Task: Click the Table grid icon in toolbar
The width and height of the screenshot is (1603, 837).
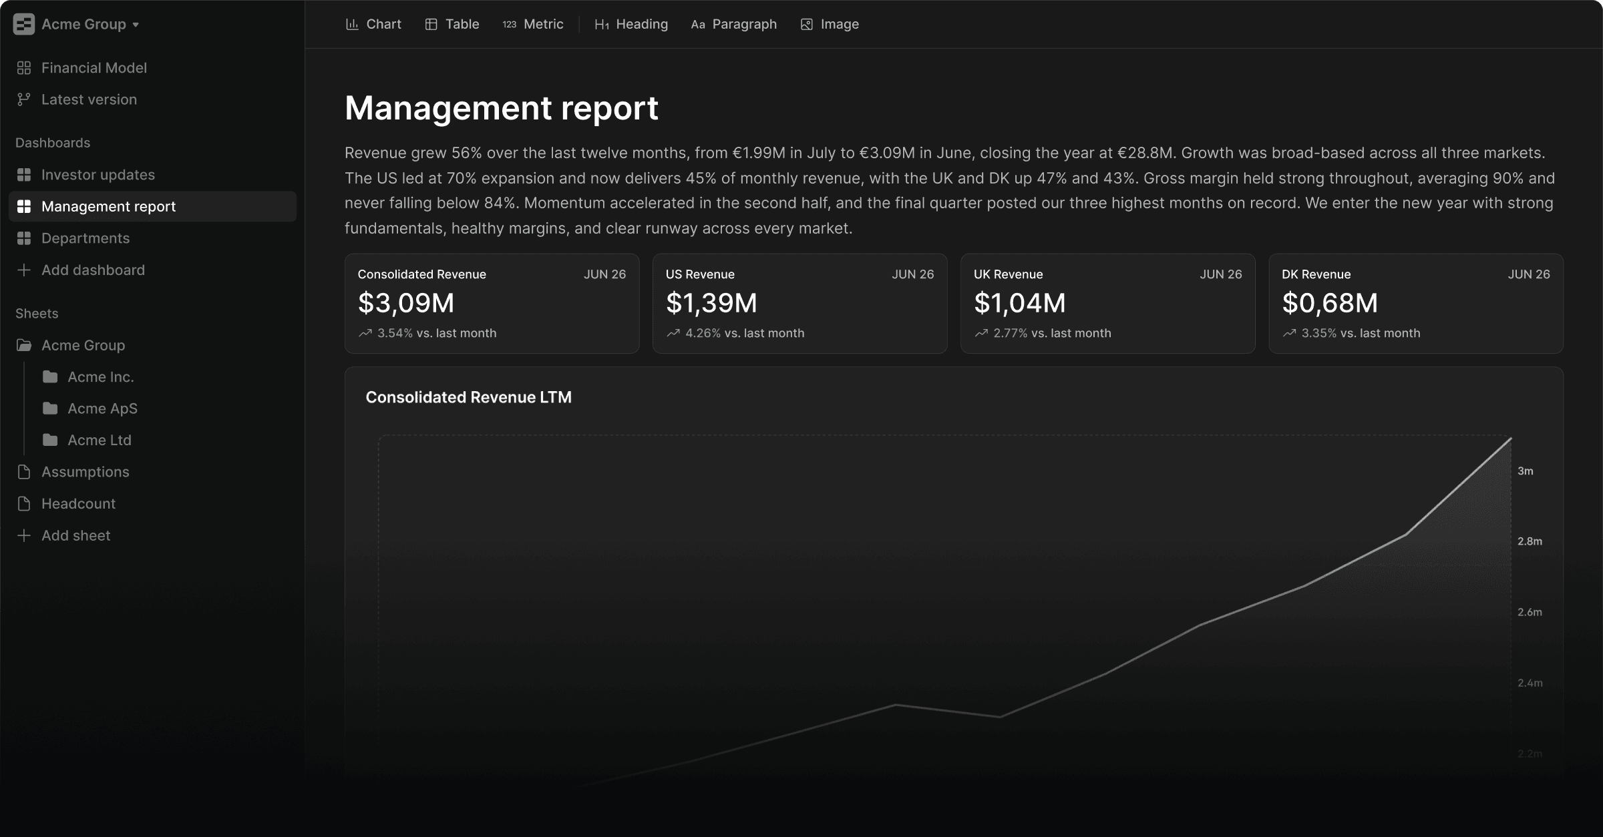Action: 431,24
